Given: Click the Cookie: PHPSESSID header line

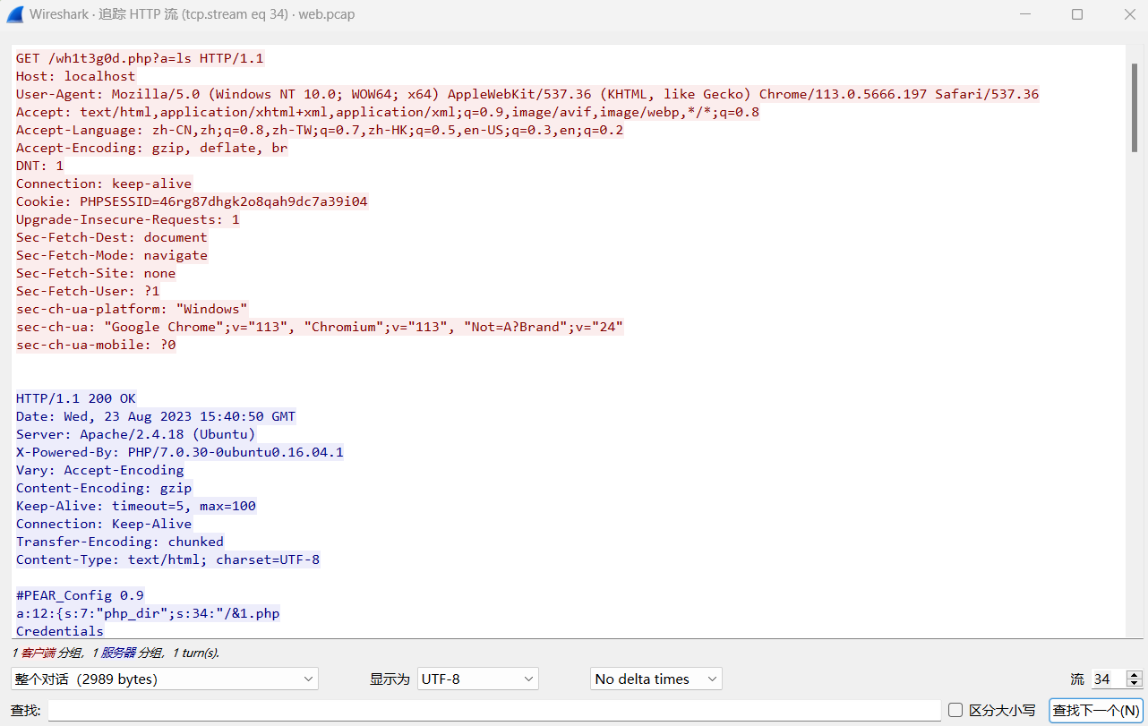Looking at the screenshot, I should tap(192, 201).
